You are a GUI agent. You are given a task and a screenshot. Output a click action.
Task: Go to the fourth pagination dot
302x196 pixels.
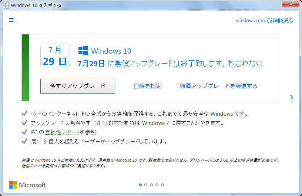157,185
